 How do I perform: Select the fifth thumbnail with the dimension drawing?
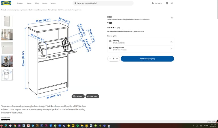click(x=7, y=74)
